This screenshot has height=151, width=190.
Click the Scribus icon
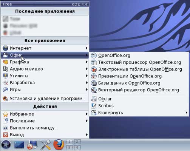(94, 106)
